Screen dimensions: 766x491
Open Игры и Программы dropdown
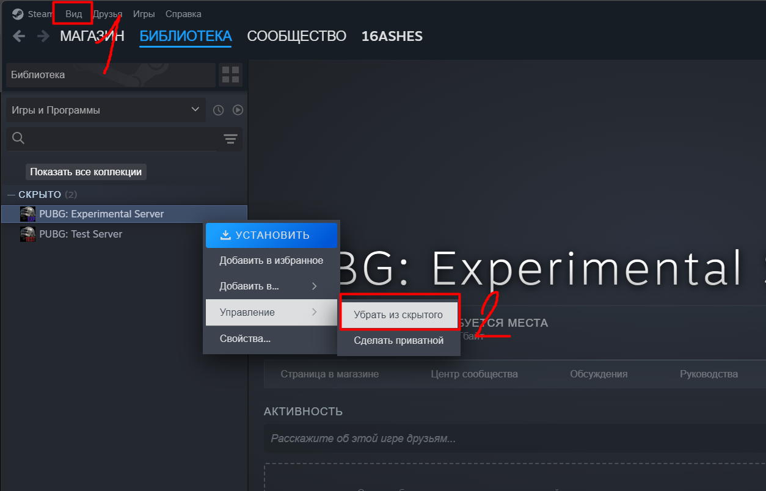[x=106, y=110]
